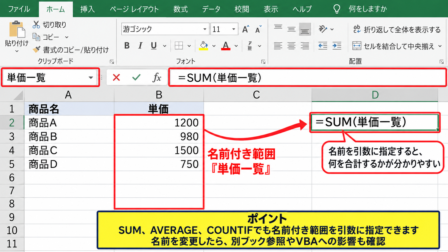Open fill color dropdown arrow
Viewport: 448px width, 252px height.
214,46
